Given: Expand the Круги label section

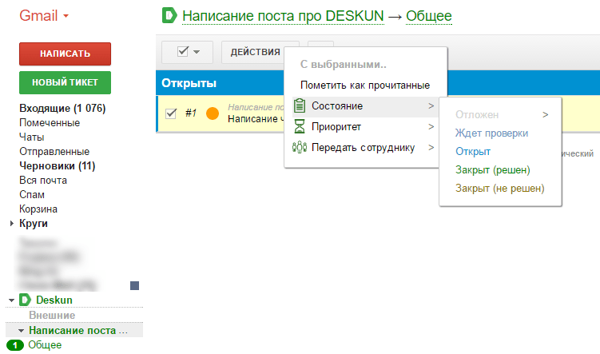Looking at the screenshot, I should (x=11, y=224).
